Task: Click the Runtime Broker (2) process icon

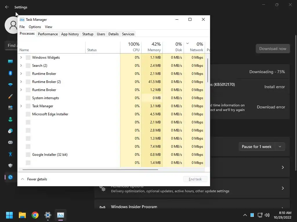Action: pyautogui.click(x=28, y=82)
